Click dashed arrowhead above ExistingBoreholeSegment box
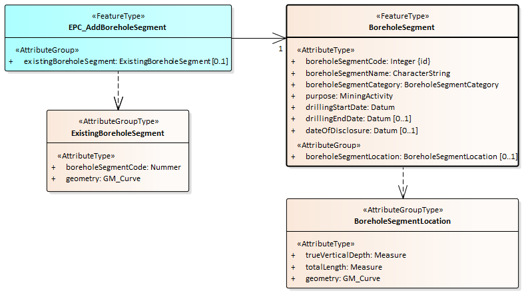This screenshot has height=297, width=528. (119, 103)
